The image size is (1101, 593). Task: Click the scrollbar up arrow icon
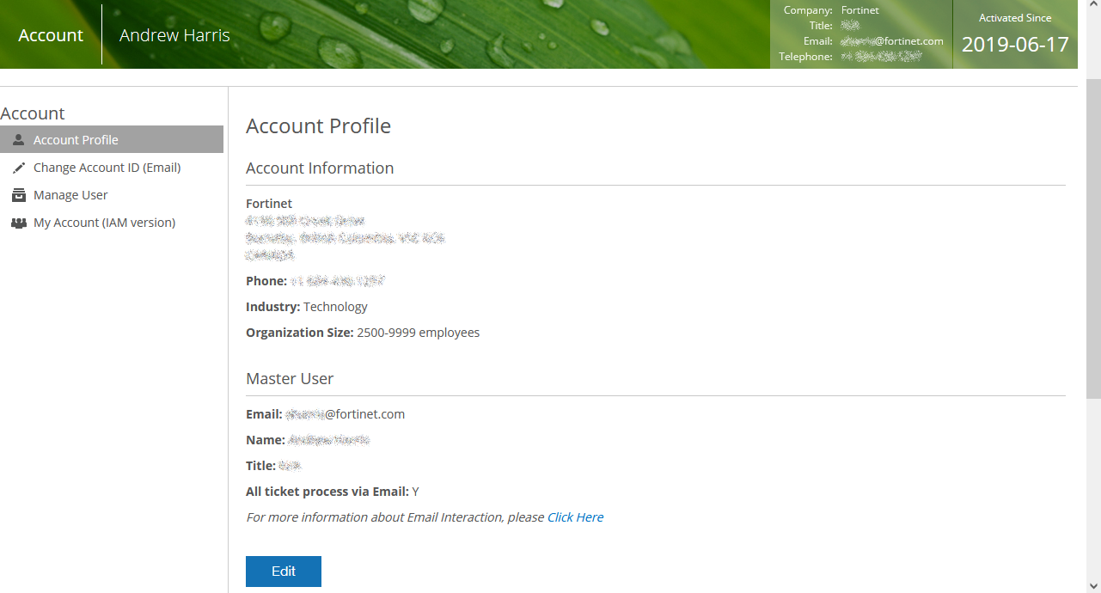coord(1093,7)
